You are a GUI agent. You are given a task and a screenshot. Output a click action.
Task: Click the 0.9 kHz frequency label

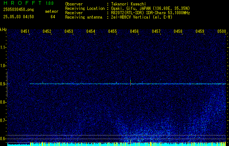click(3, 84)
